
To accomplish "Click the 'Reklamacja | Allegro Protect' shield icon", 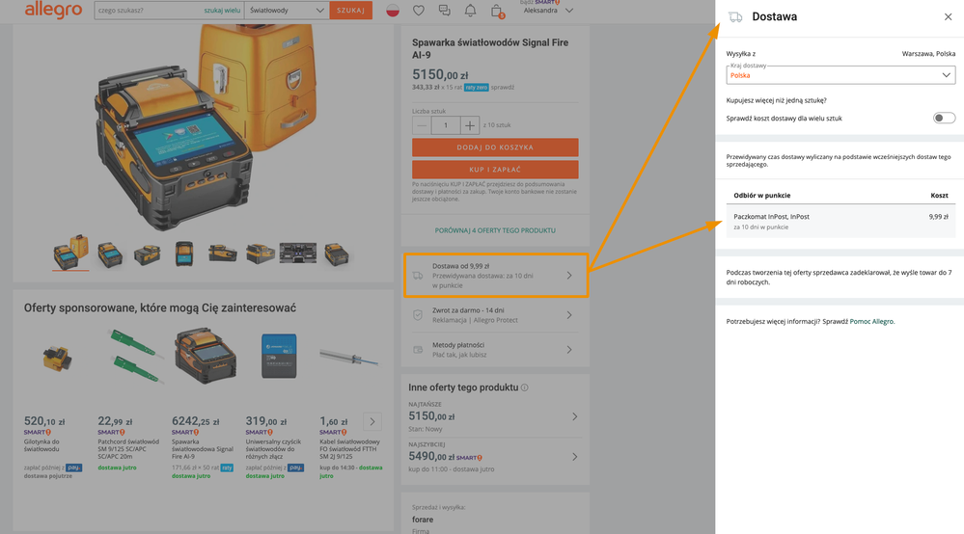I will pyautogui.click(x=418, y=315).
